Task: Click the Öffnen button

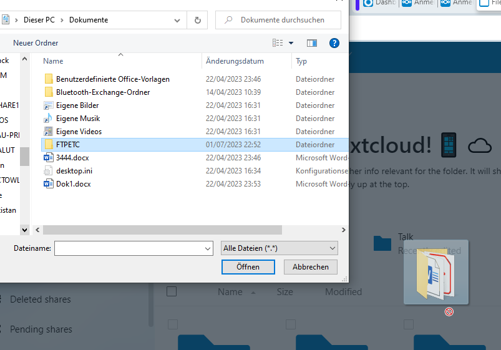Action: coord(248,267)
